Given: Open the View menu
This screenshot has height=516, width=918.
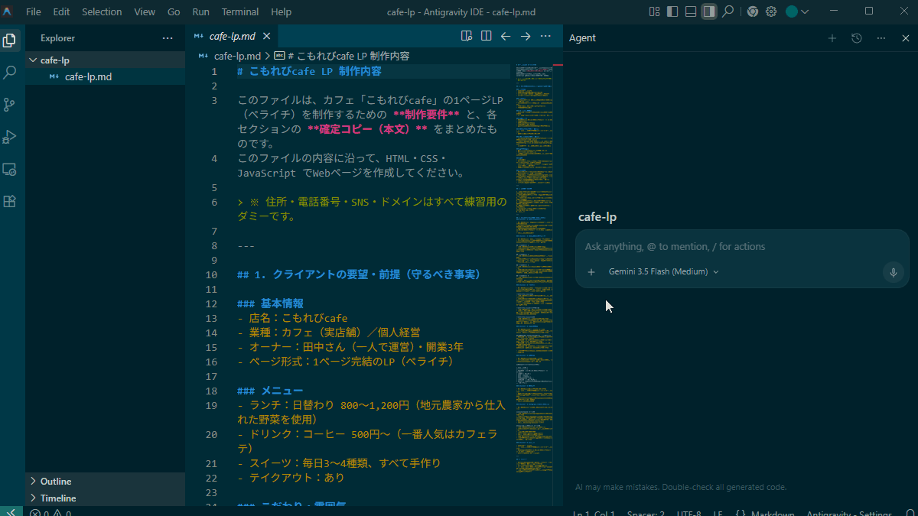Looking at the screenshot, I should pos(145,11).
